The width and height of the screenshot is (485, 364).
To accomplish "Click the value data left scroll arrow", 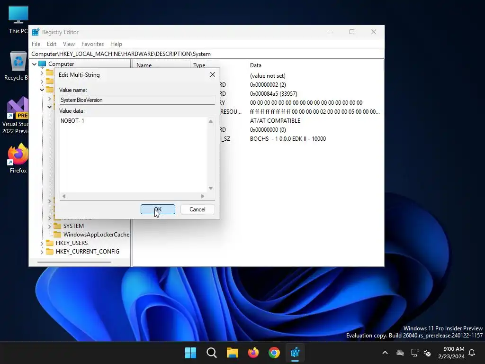I will click(x=64, y=196).
